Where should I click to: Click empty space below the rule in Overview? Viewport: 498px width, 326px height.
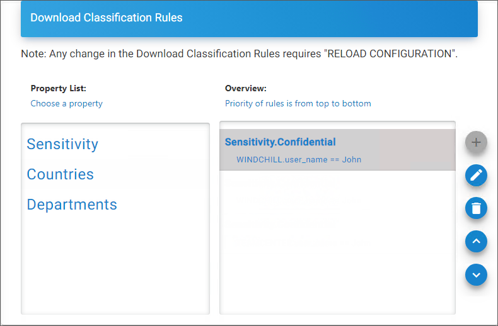337,252
